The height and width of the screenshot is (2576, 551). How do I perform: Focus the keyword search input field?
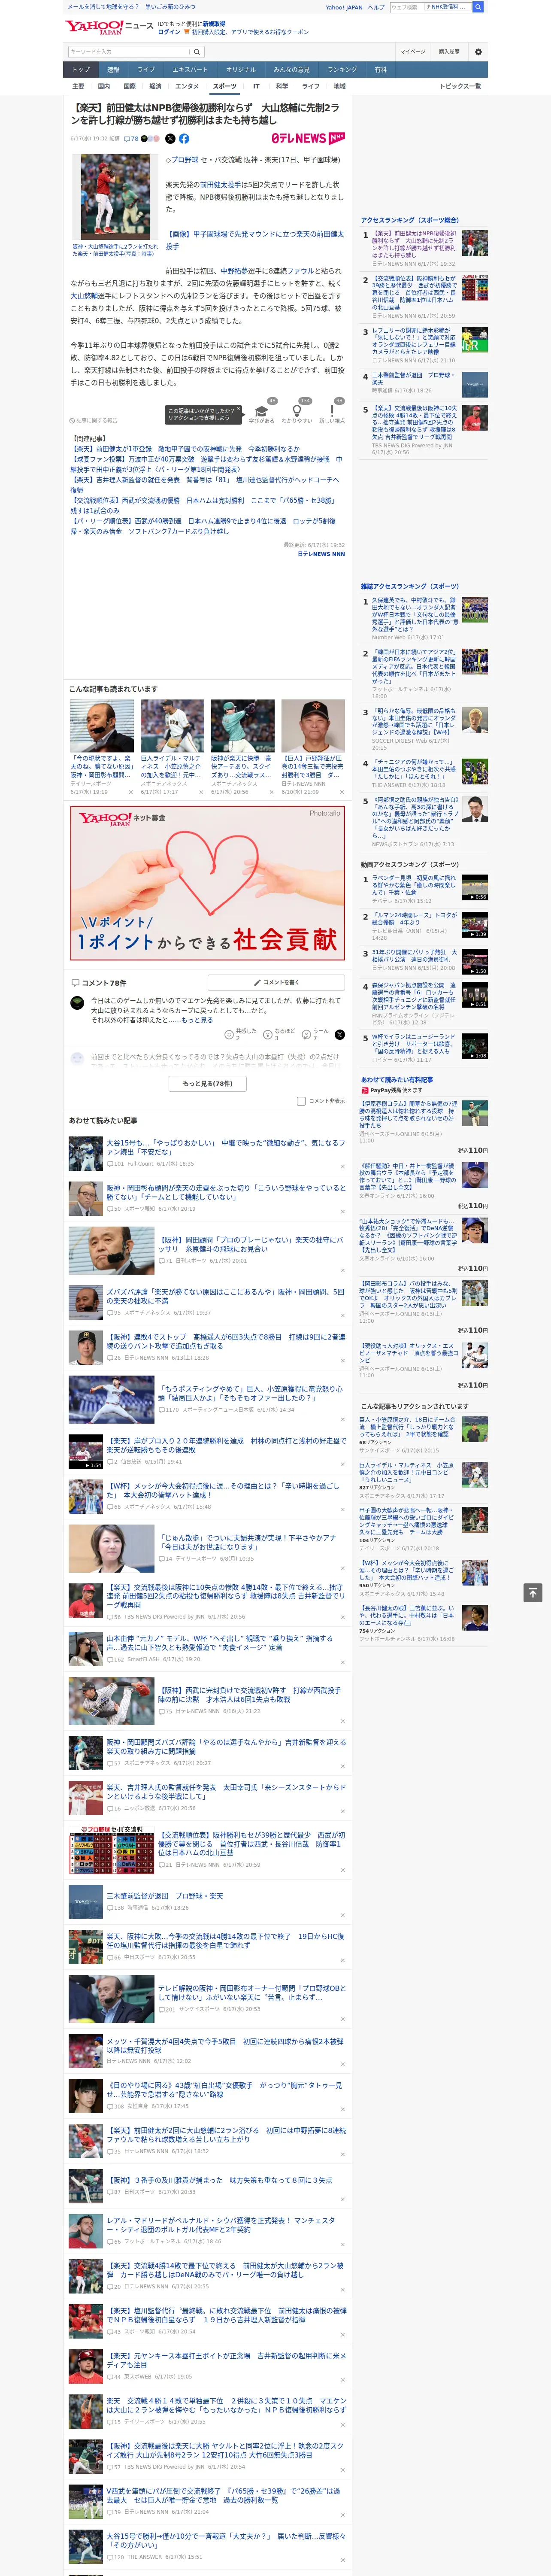(x=128, y=52)
